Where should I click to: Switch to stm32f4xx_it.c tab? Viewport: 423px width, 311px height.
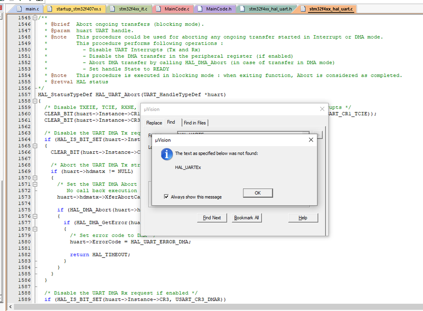click(129, 9)
